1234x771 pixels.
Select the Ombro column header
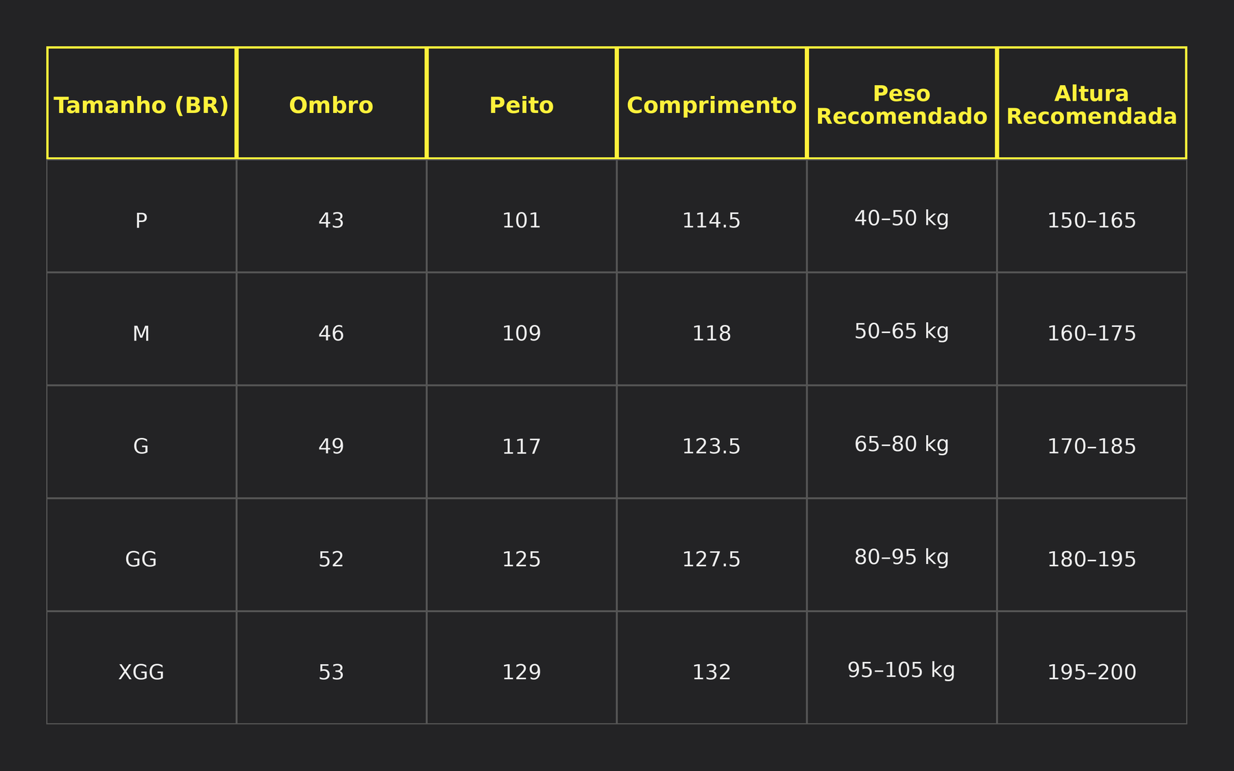tap(331, 105)
